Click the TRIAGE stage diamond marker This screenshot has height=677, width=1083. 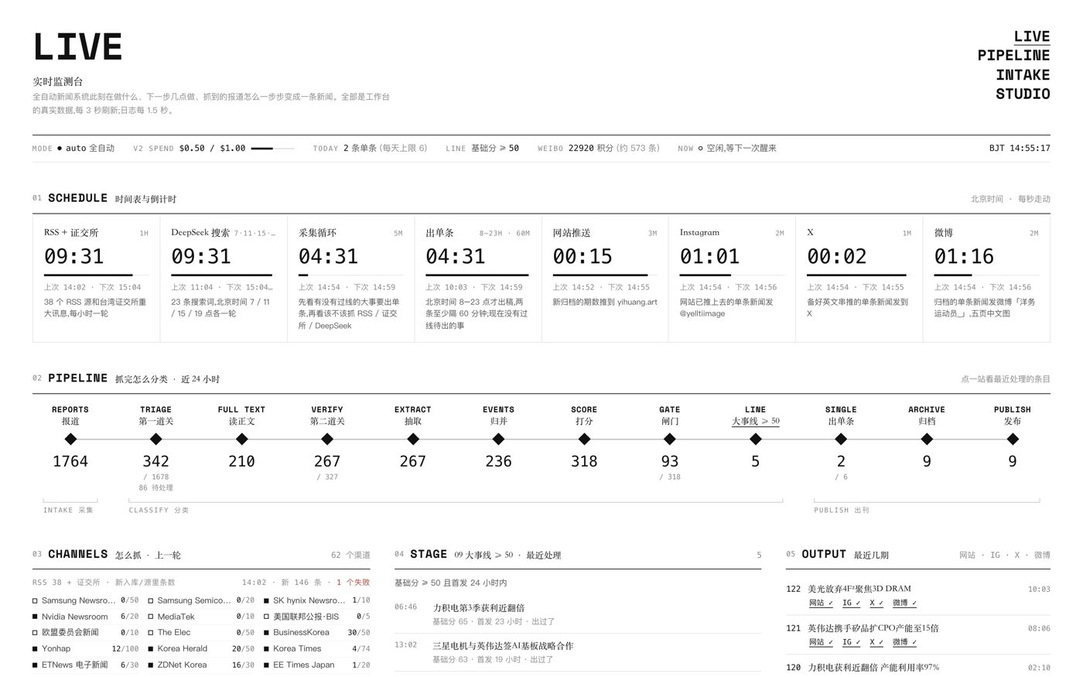pyautogui.click(x=155, y=439)
